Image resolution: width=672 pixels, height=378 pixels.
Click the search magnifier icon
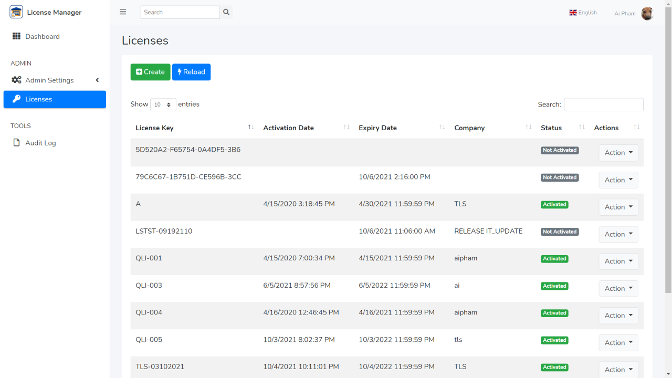coord(226,12)
